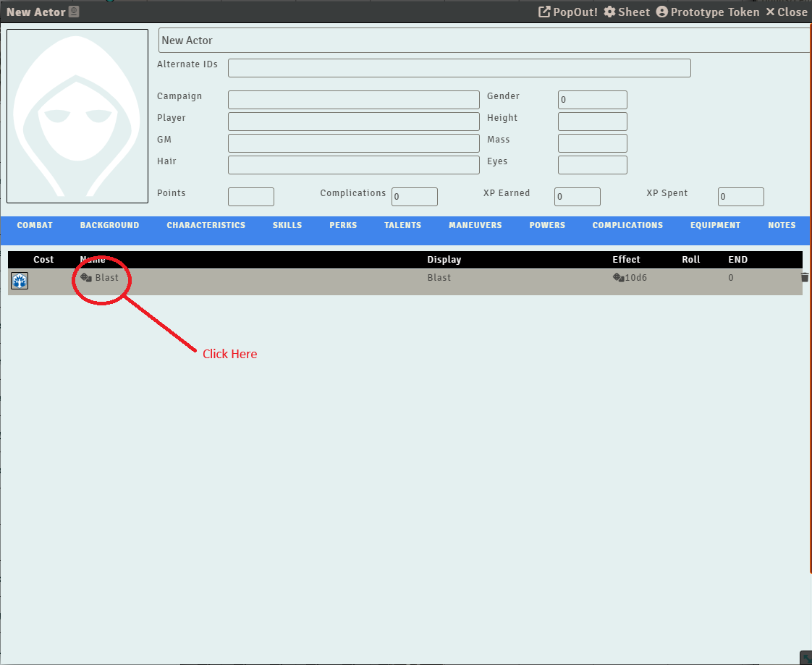Viewport: 812px width, 665px height.
Task: Close the New Actor sheet window
Action: pyautogui.click(x=787, y=12)
